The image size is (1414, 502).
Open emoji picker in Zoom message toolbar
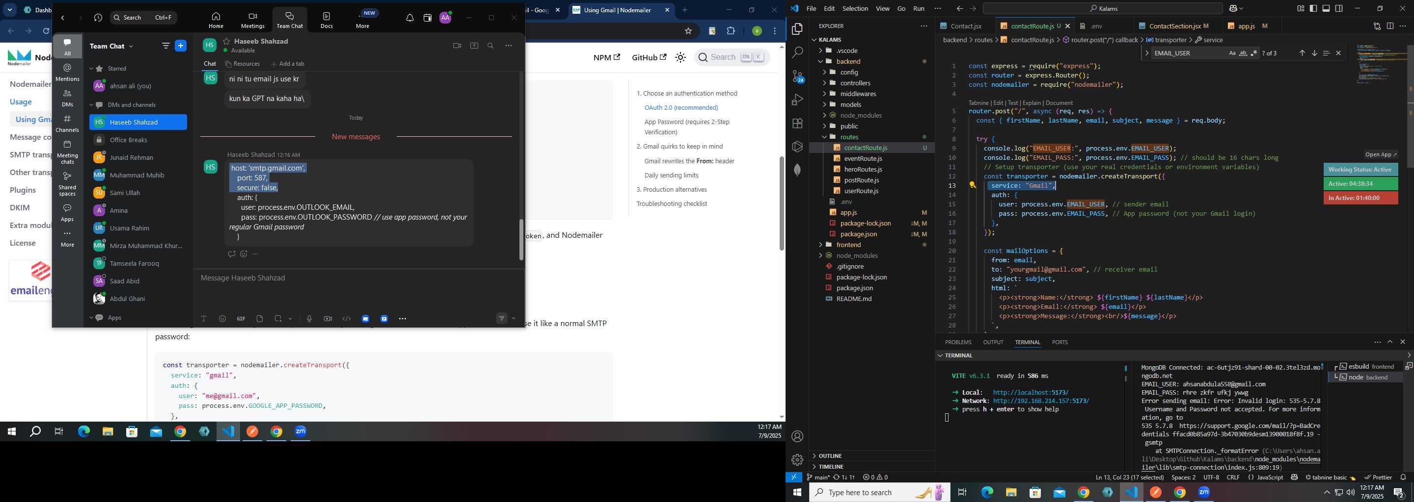(222, 319)
